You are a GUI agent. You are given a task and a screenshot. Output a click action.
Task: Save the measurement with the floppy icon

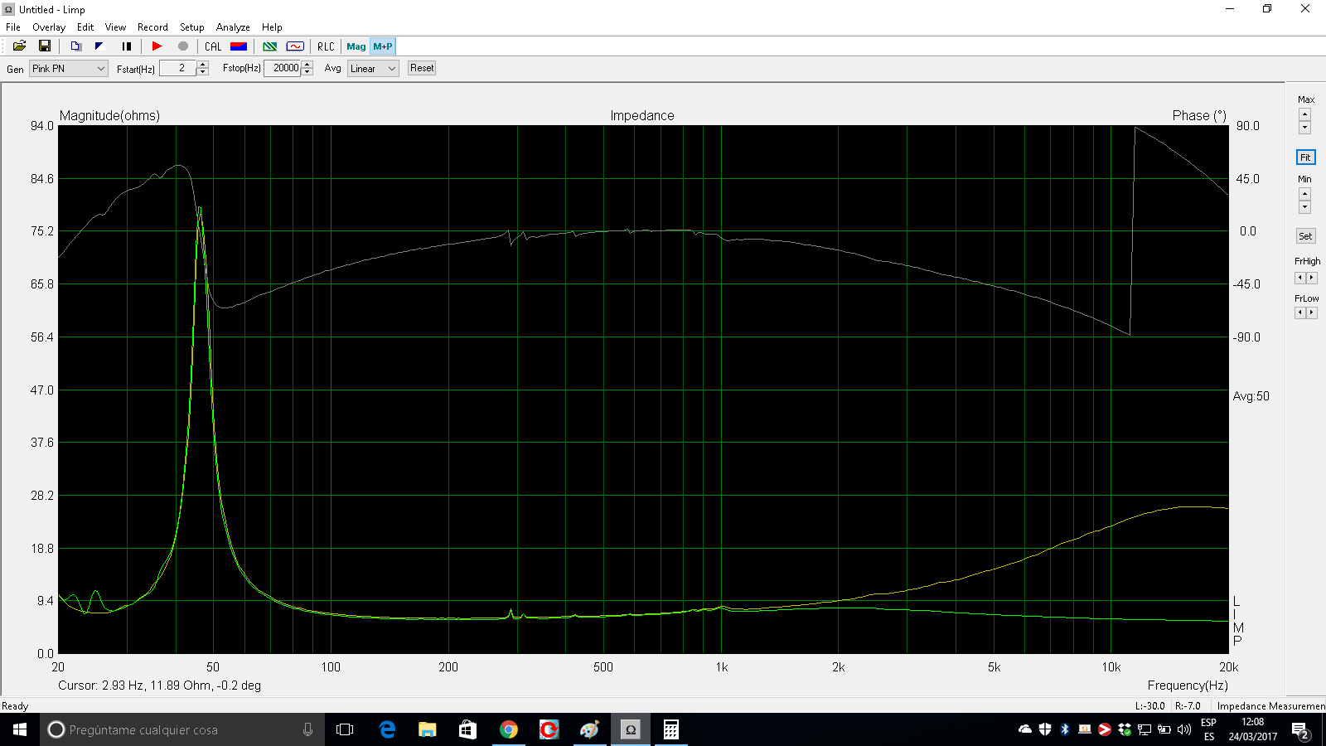click(x=45, y=46)
